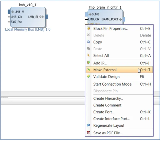This screenshot has height=141, width=161.
Task: Select the LMB_Clk pin on lmb_v10_1
Action: pyautogui.click(x=16, y=17)
